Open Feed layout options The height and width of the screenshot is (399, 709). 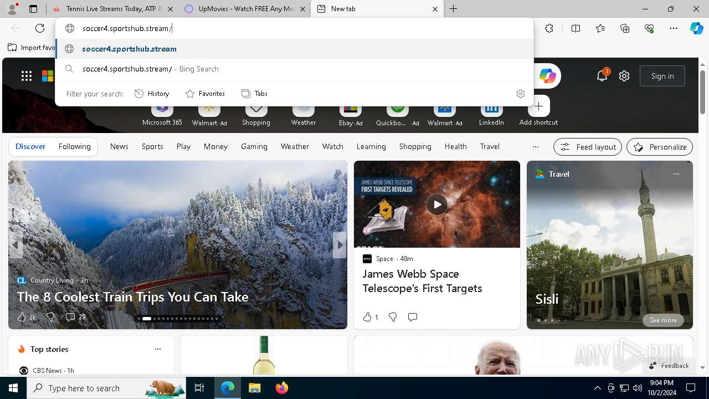[x=588, y=147]
